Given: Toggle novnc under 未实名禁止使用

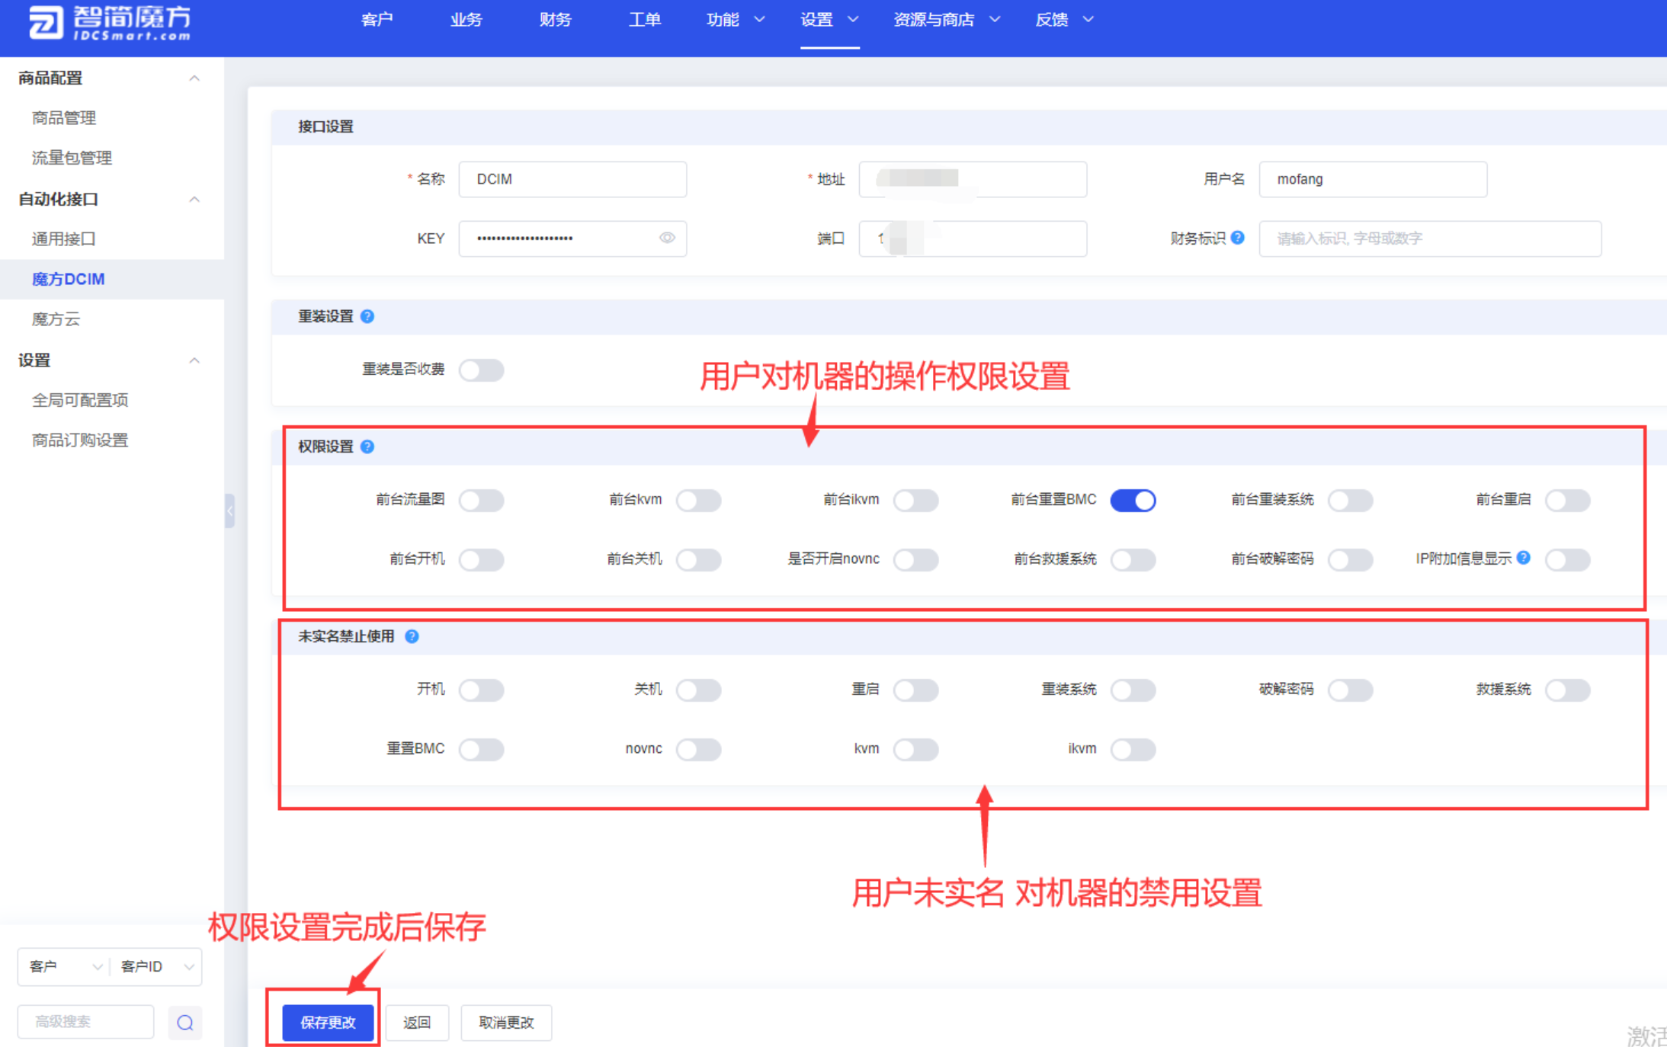Looking at the screenshot, I should pos(698,750).
